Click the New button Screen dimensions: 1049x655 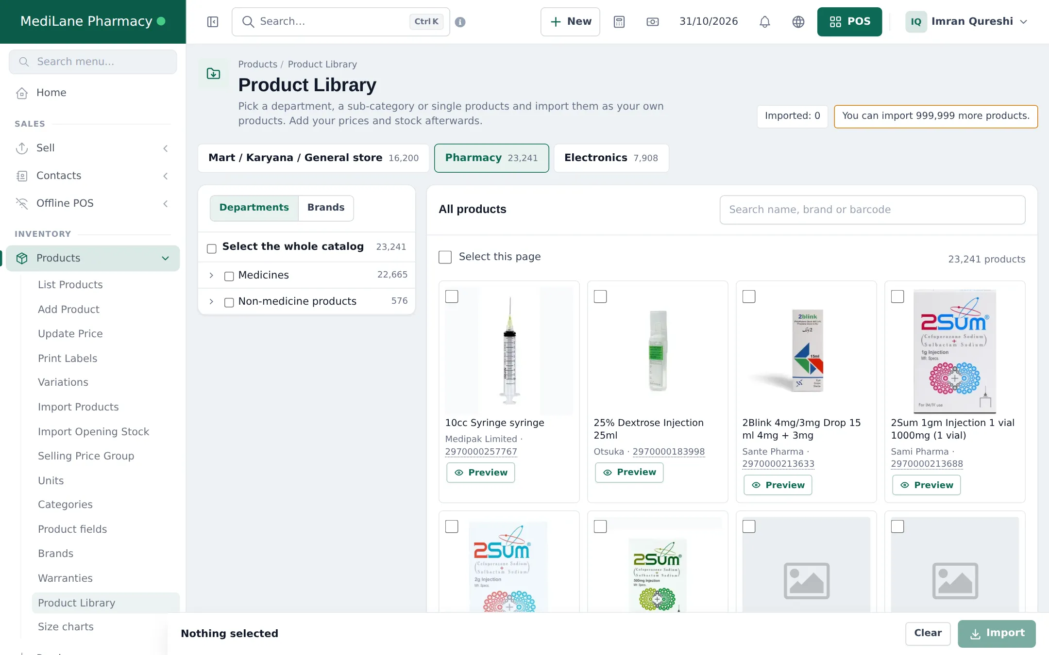(570, 22)
